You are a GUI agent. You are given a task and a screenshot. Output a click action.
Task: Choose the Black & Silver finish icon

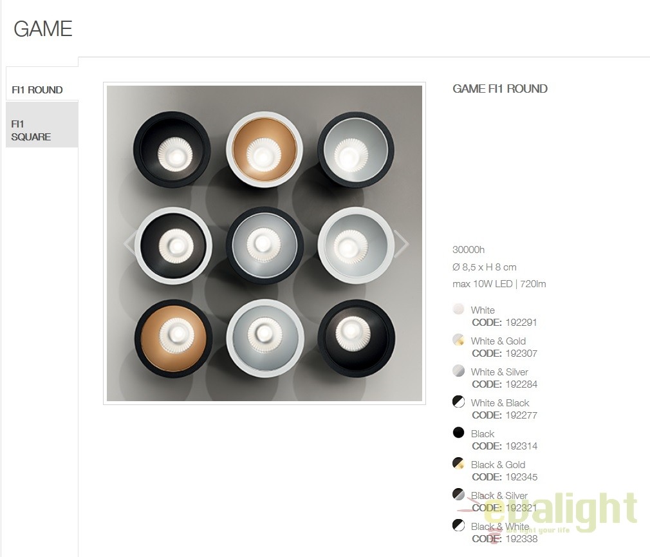click(x=458, y=495)
